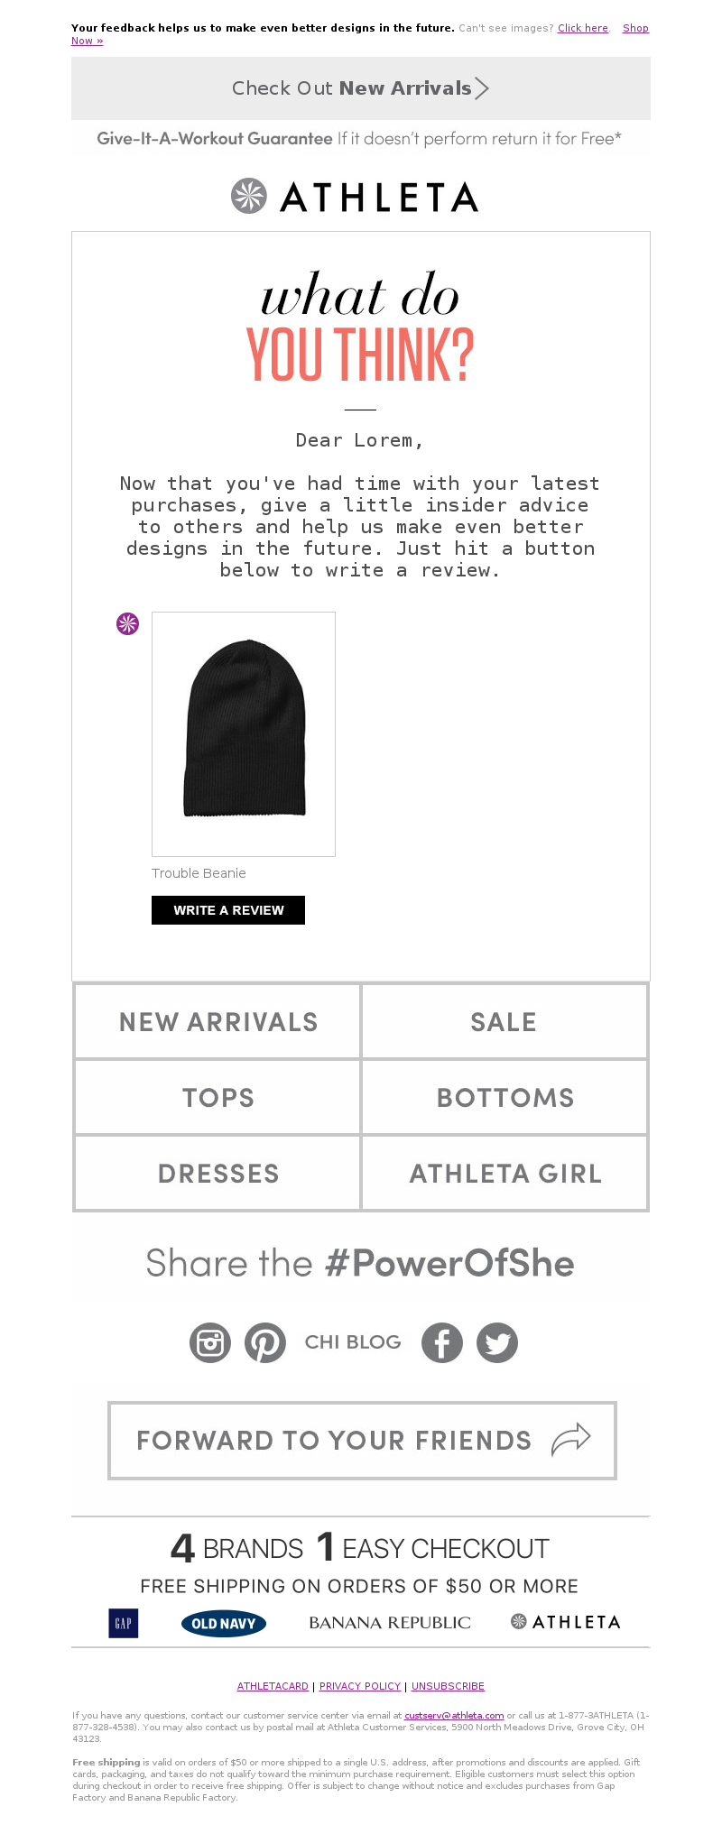Click the WRITE A REVIEW button

click(228, 910)
